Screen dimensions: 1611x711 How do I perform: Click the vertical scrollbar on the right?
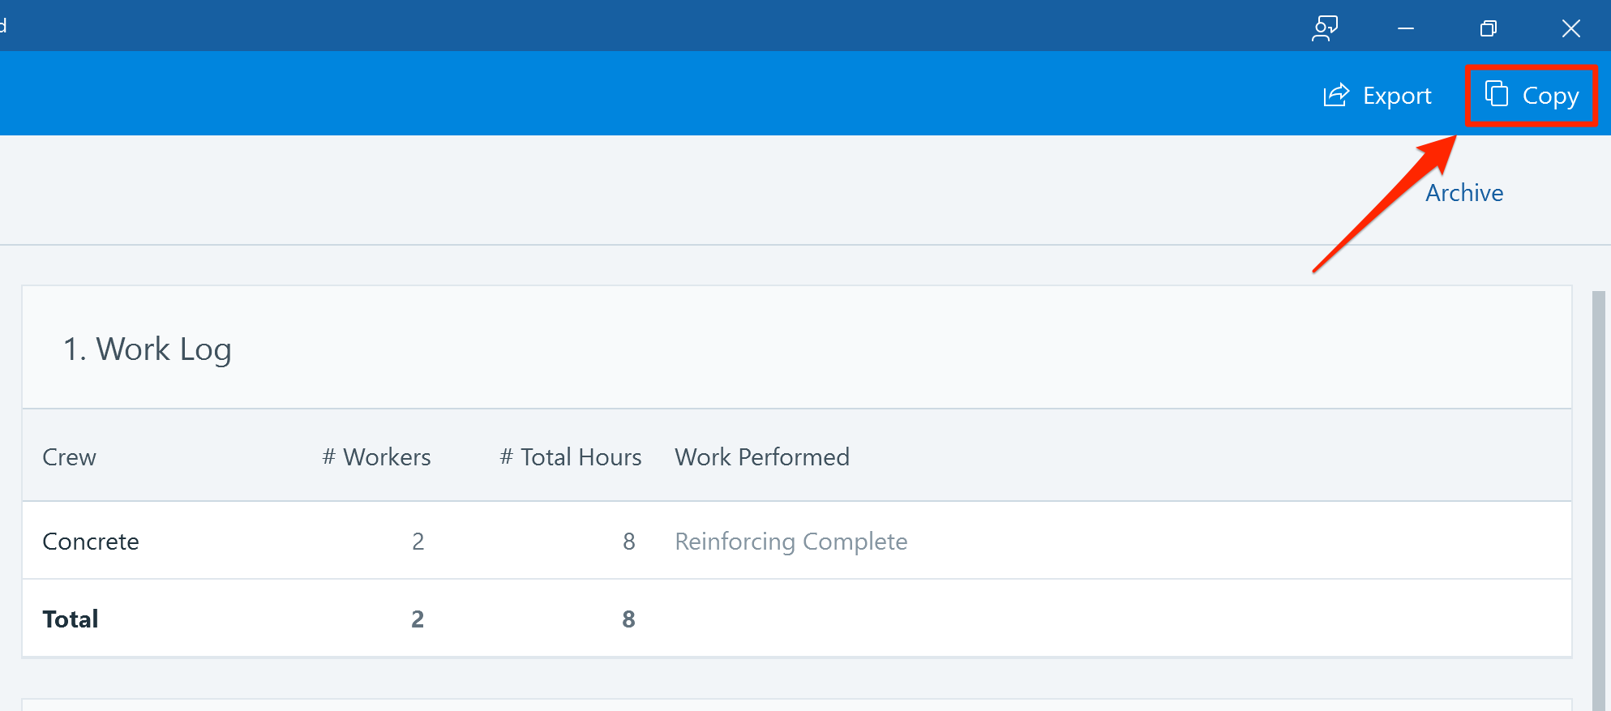pyautogui.click(x=1598, y=500)
